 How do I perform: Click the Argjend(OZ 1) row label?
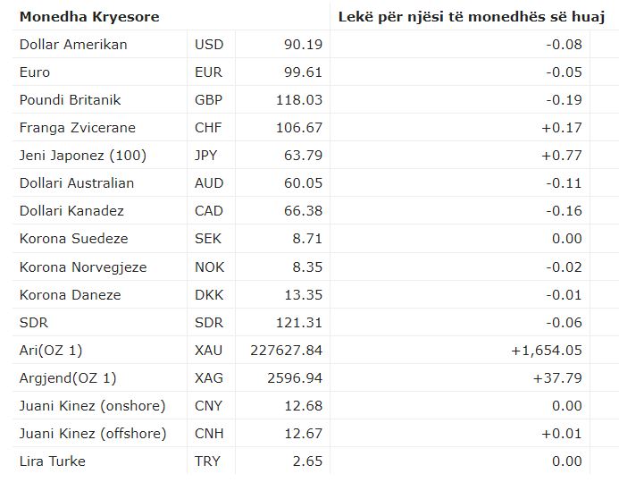click(x=68, y=377)
